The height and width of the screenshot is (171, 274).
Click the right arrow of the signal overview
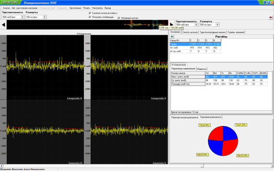(171, 25)
